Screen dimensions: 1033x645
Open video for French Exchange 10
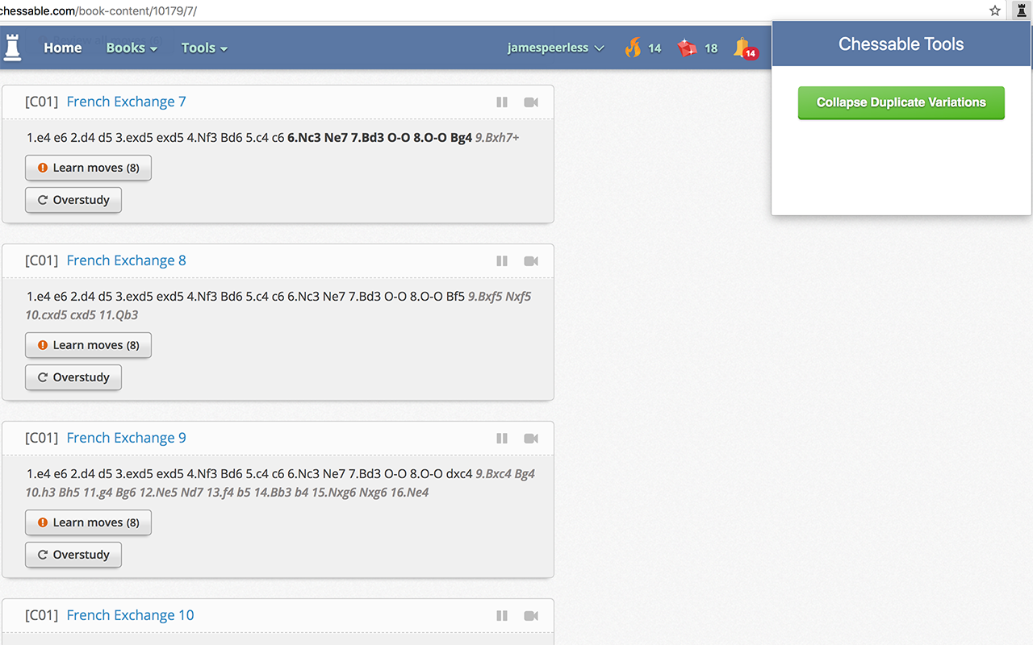click(531, 616)
